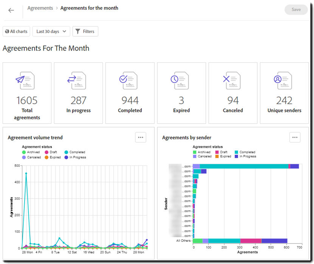The image size is (314, 264).
Task: Click the back arrow icon
Action: pyautogui.click(x=11, y=10)
